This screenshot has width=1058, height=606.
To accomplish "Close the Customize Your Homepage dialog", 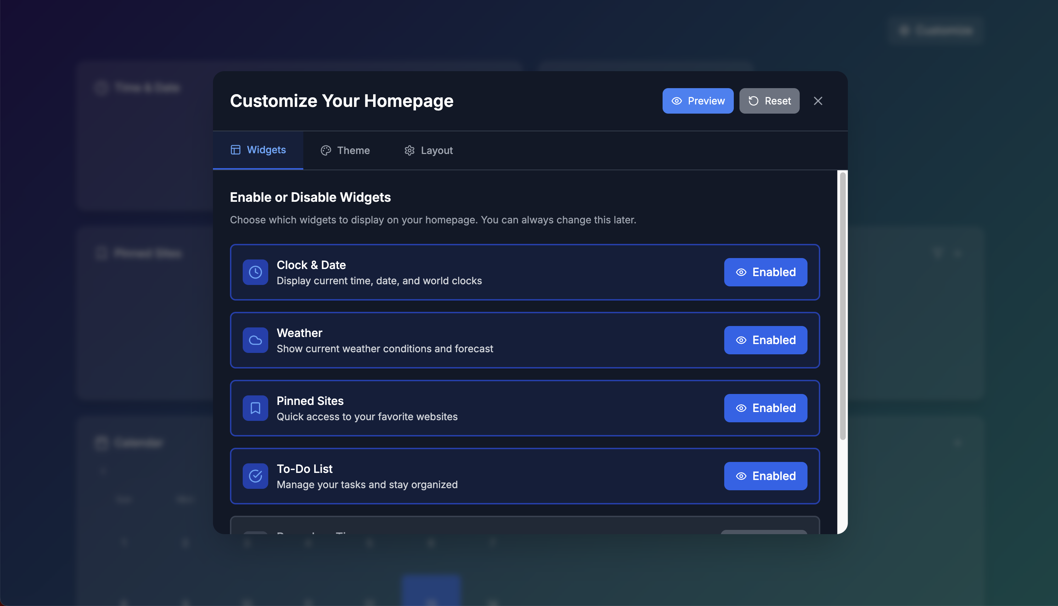I will tap(818, 101).
